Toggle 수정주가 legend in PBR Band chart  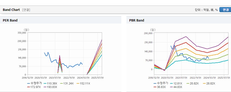pyautogui.click(x=161, y=83)
